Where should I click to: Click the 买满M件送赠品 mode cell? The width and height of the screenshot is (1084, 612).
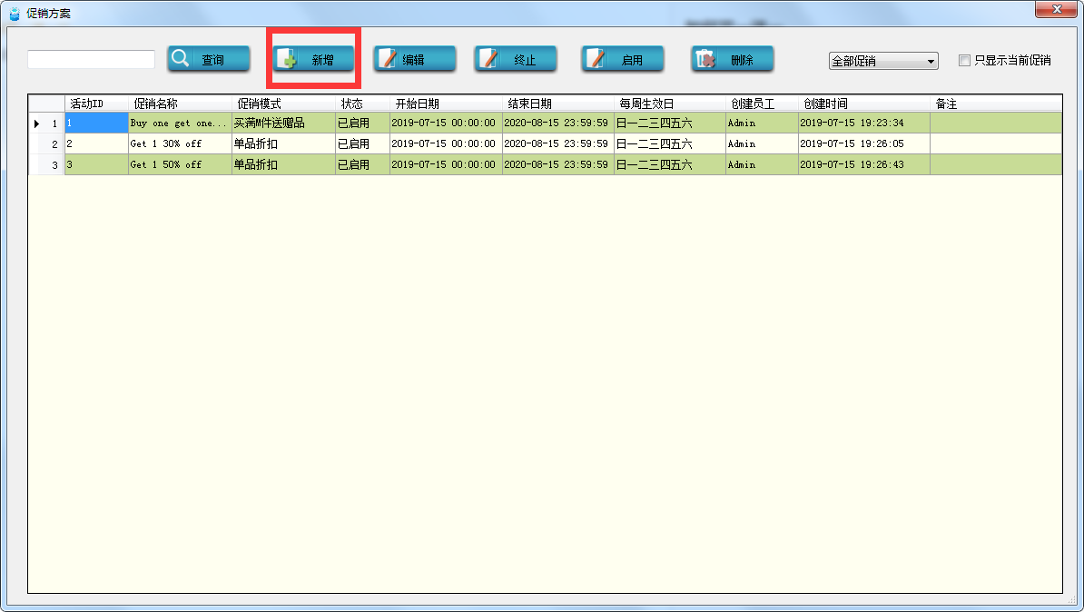click(x=283, y=123)
